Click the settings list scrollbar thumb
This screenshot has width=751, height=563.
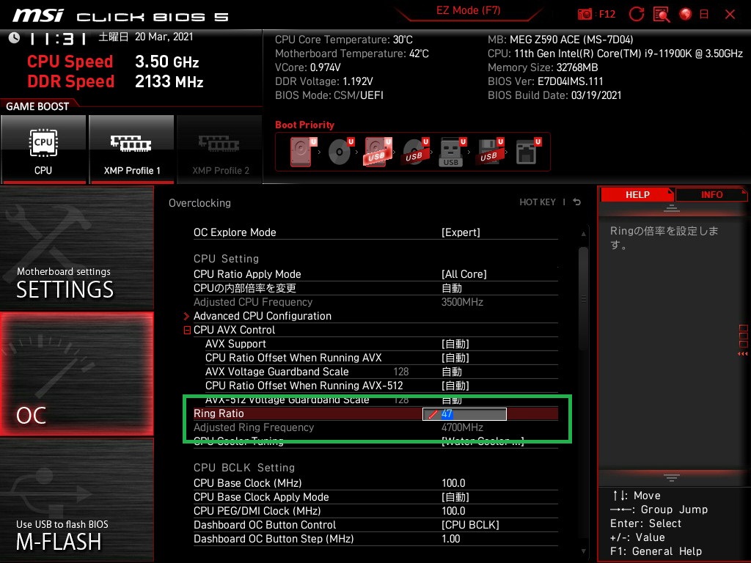point(583,298)
